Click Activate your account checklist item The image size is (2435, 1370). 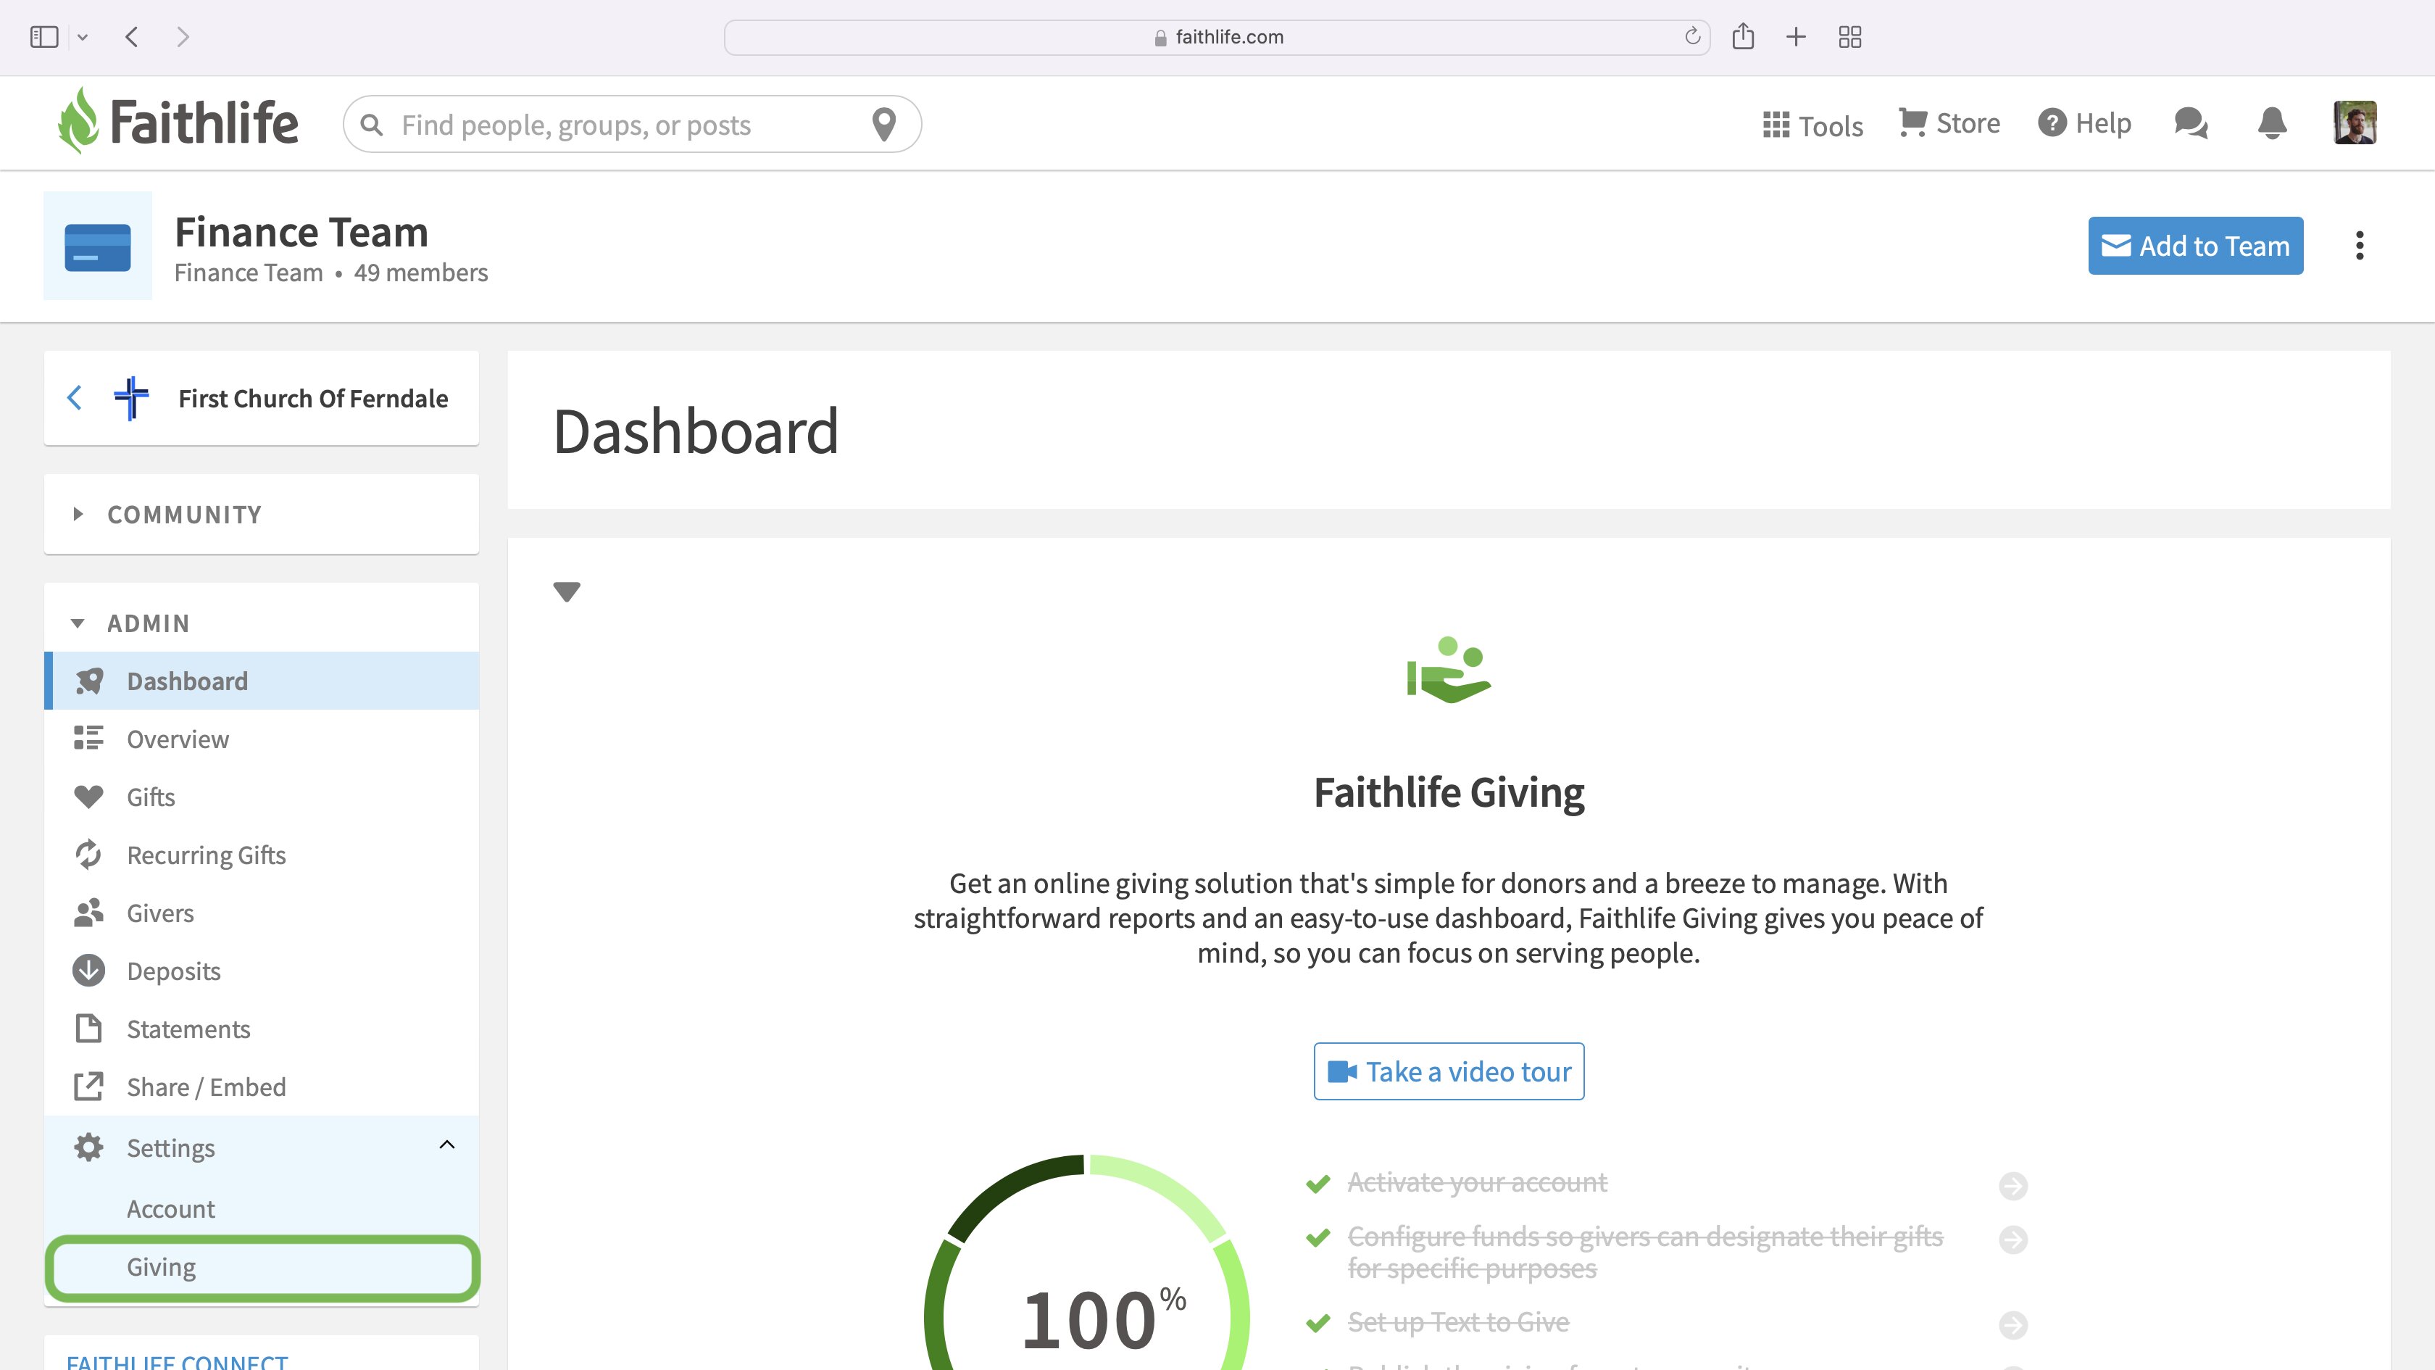coord(1476,1182)
